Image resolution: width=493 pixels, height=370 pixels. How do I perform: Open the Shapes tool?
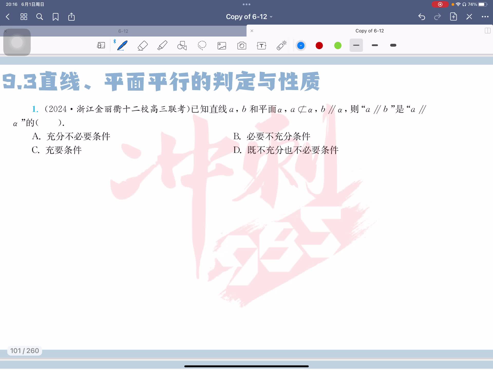pyautogui.click(x=182, y=45)
